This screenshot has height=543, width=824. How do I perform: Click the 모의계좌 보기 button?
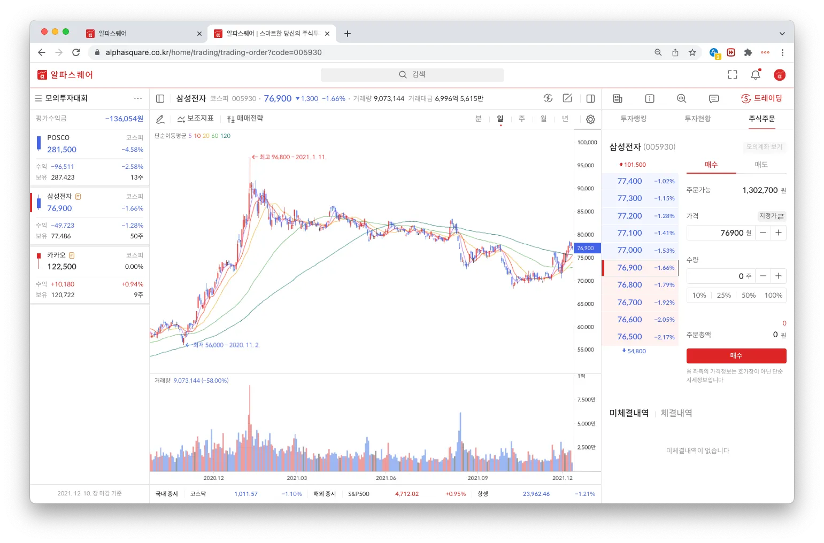[764, 146]
